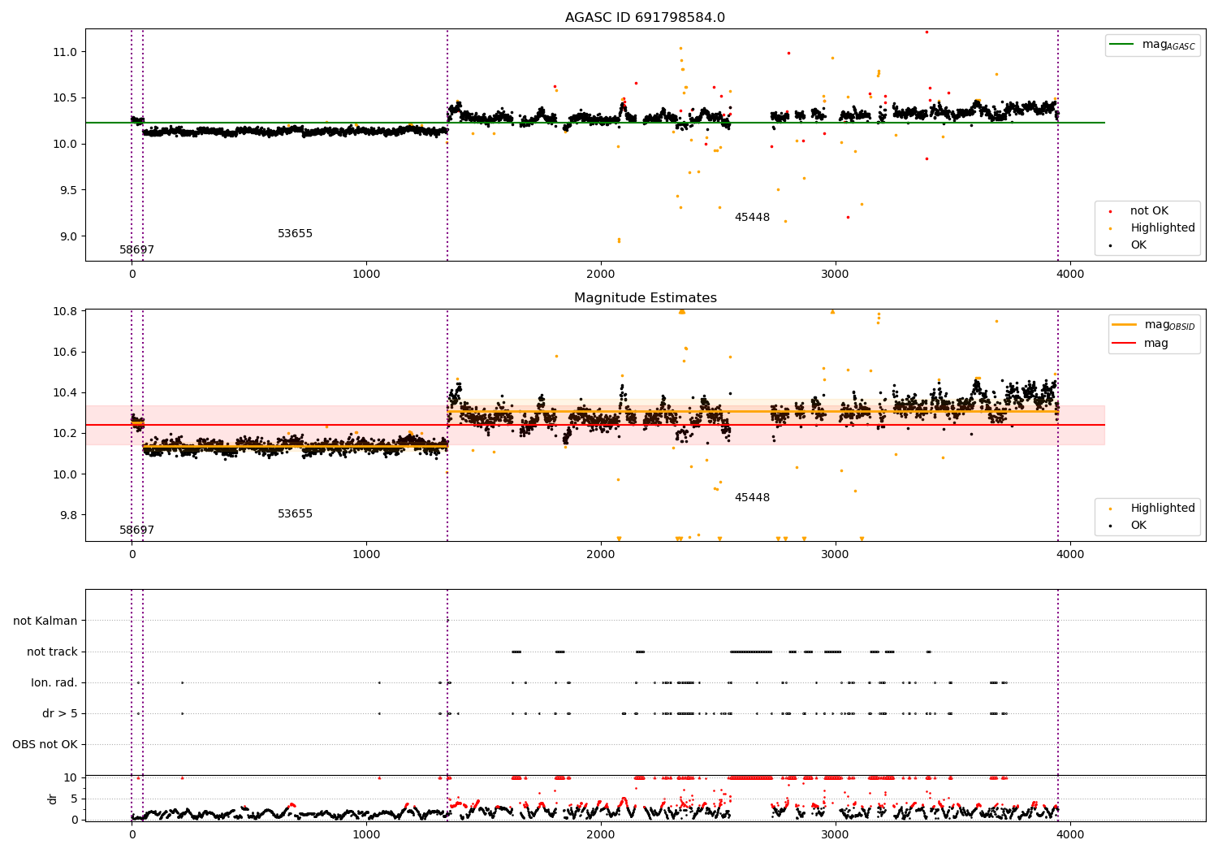Image resolution: width=1218 pixels, height=853 pixels.
Task: Click the 'not track' row label
Action: 52,652
